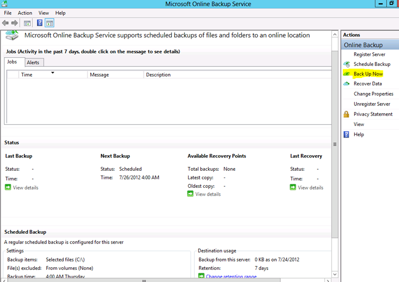Click the Help question-mark icon in Actions
The width and height of the screenshot is (399, 282).
pos(346,134)
